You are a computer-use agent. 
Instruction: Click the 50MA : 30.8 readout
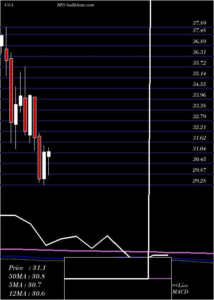point(27,276)
